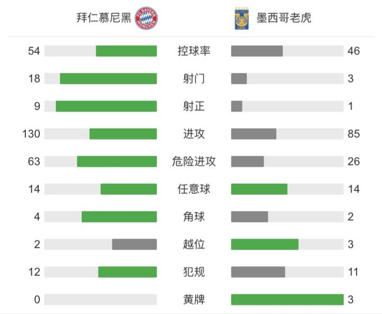Select the 危险进攻 stat label
382x314 pixels.
point(194,162)
